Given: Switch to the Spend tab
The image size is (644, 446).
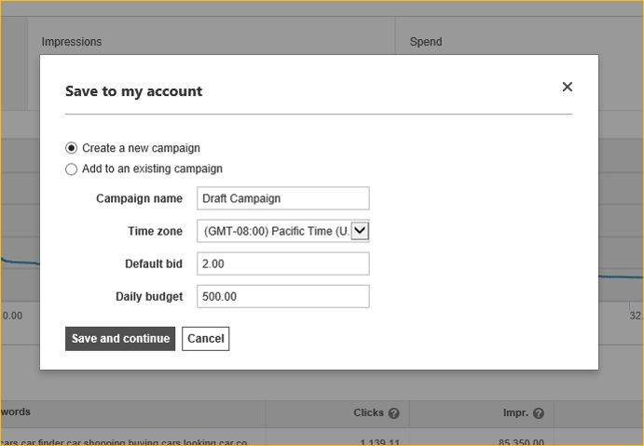Looking at the screenshot, I should 426,42.
